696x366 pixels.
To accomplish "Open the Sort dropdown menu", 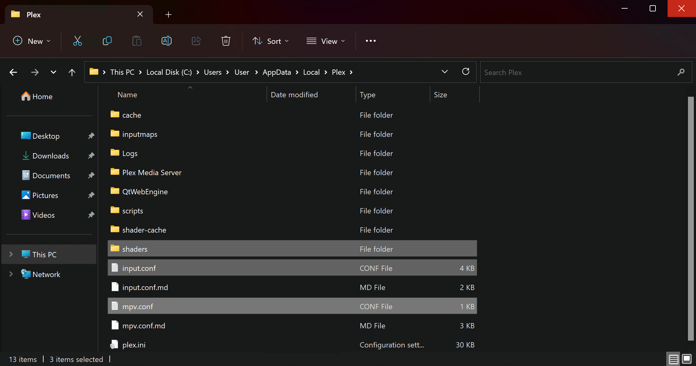I will tap(270, 41).
